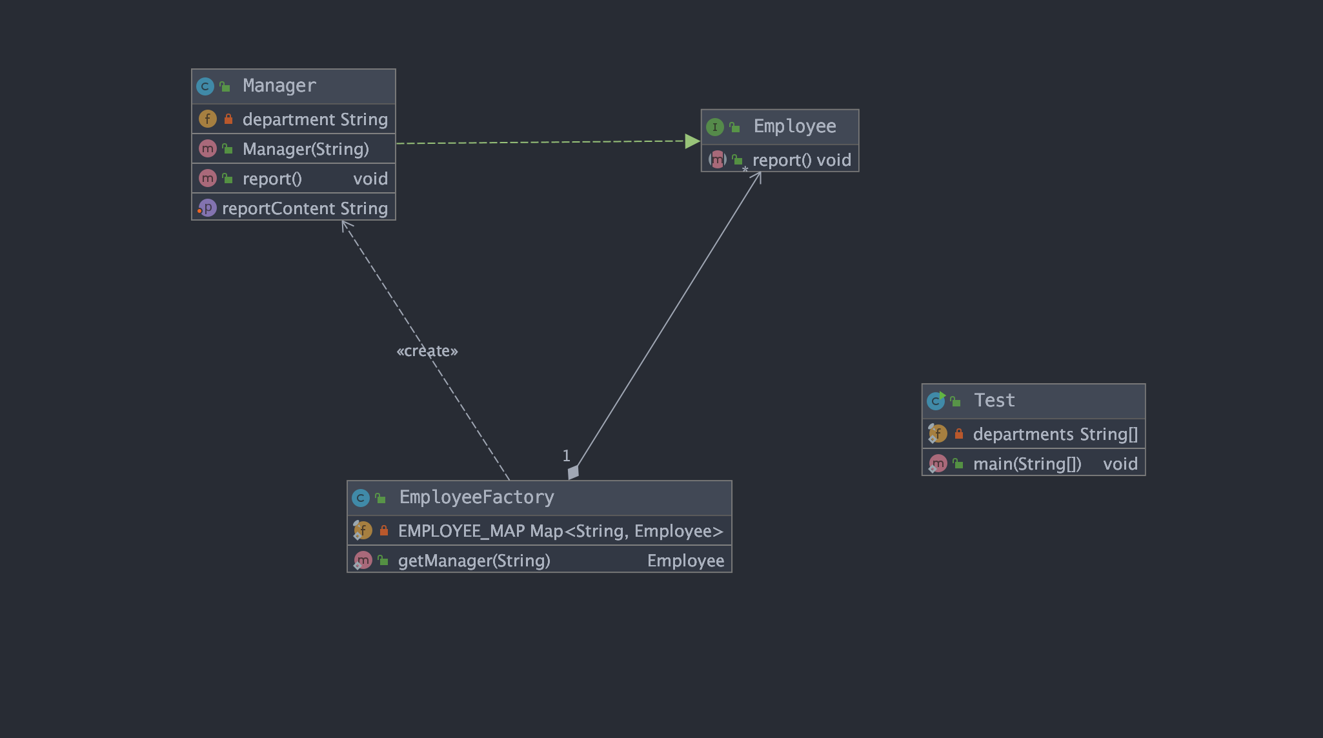Click the EMPLOYEE_MAP field lock icon
Image resolution: width=1323 pixels, height=738 pixels.
coord(387,530)
